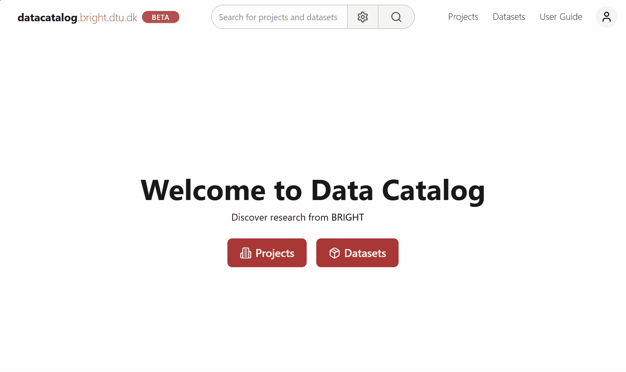Open Projects in the top navigation

(463, 17)
